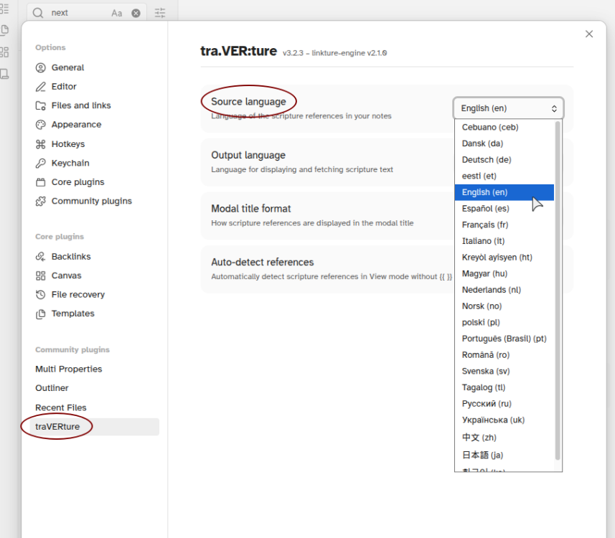Open search settings via the sliders icon
This screenshot has width=615, height=538.
[x=160, y=13]
